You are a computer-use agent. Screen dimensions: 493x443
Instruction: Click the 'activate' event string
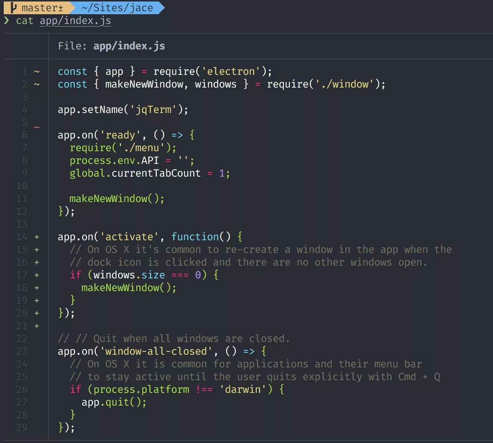(x=129, y=237)
